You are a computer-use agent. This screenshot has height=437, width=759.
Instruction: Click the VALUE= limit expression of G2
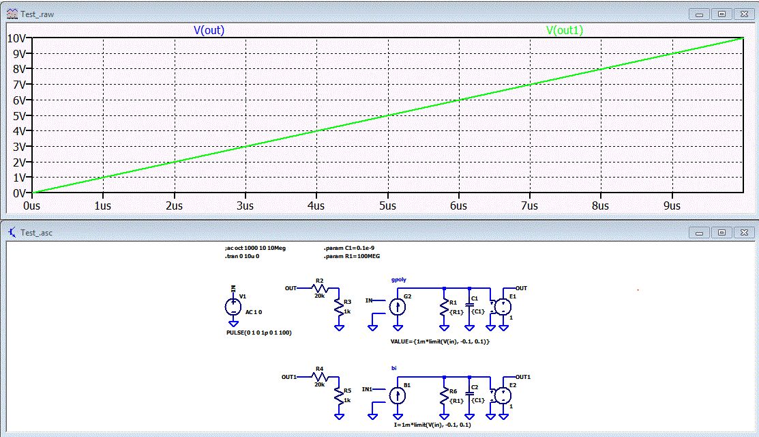pyautogui.click(x=440, y=340)
